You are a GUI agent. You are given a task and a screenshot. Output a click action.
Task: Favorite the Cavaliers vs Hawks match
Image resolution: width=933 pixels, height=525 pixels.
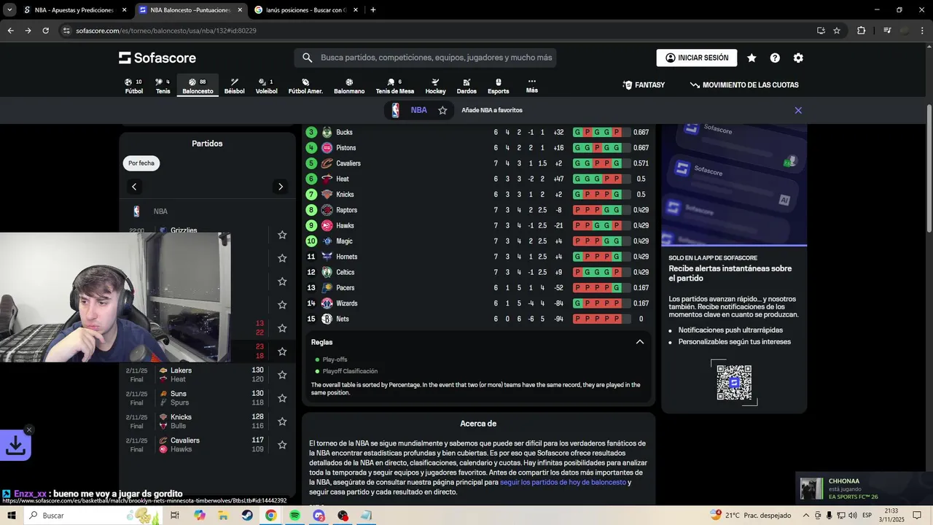(282, 445)
